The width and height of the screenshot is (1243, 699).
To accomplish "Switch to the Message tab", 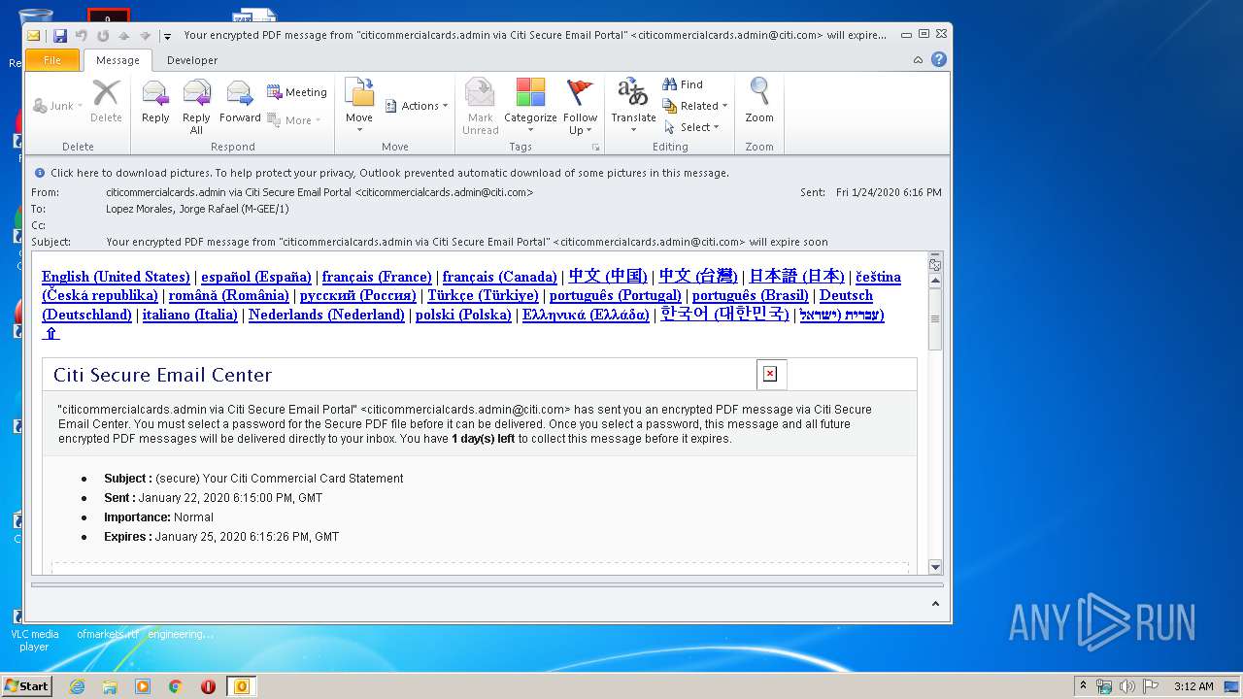I will [x=118, y=60].
